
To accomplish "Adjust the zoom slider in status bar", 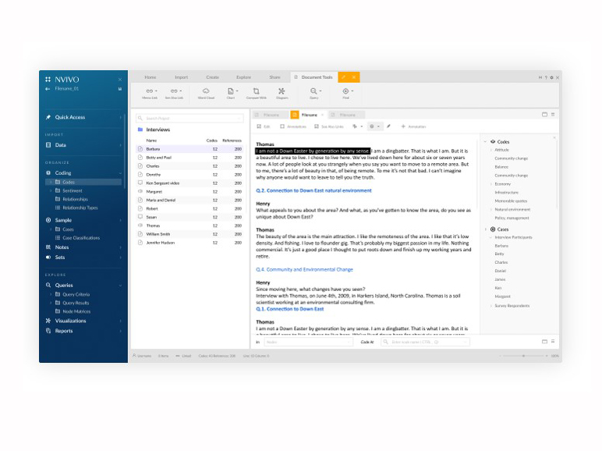I will [524, 356].
